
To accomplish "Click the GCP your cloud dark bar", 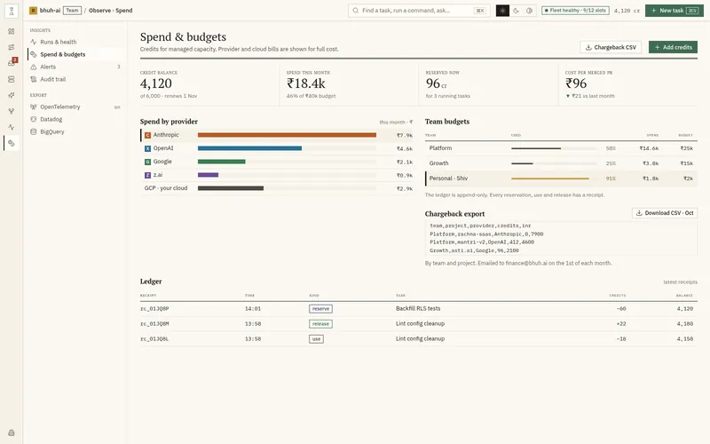I will click(231, 188).
